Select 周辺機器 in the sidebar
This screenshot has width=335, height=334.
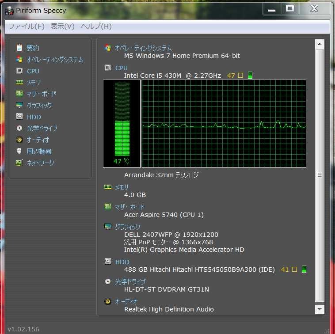point(39,152)
